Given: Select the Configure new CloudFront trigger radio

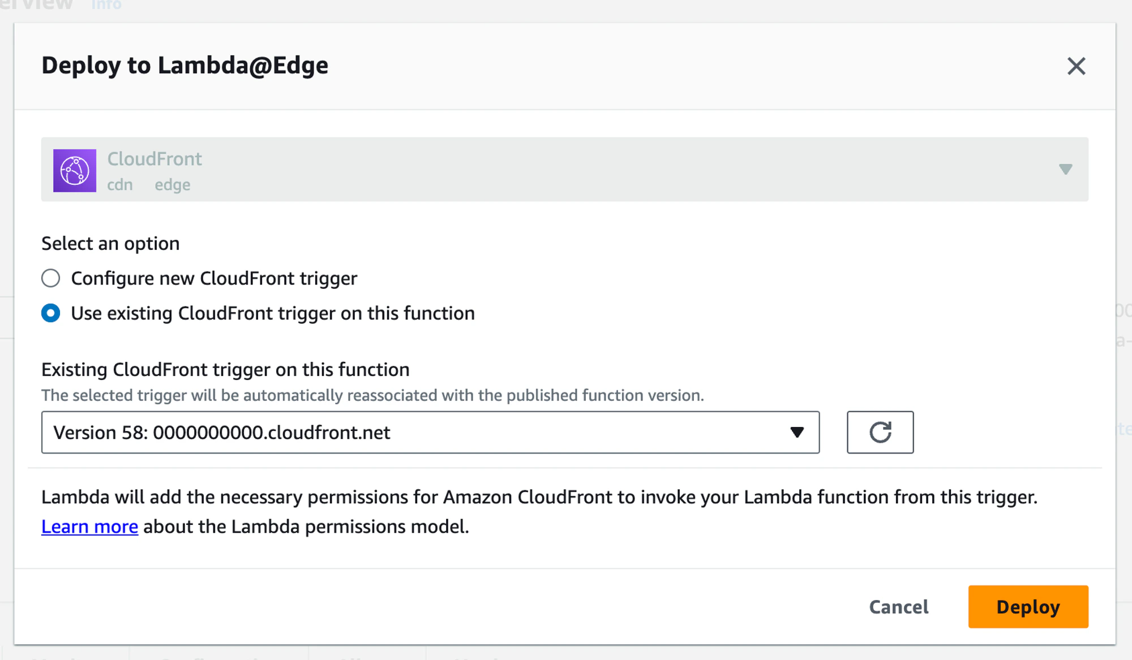Looking at the screenshot, I should coord(51,278).
